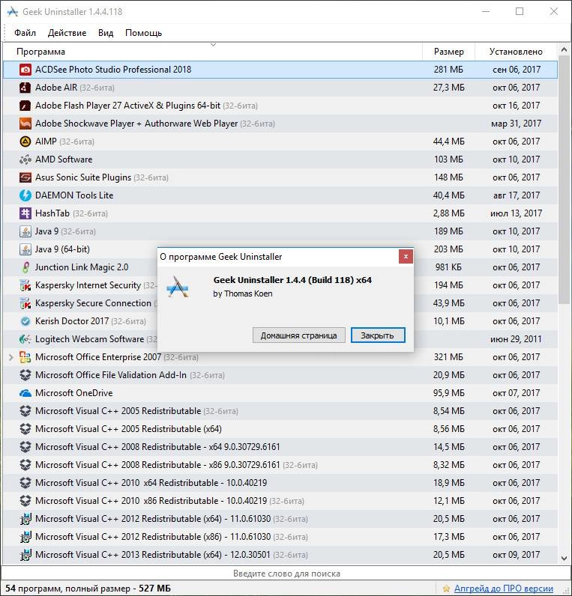This screenshot has width=572, height=596.
Task: Click the DAEMON Tools Lite icon
Action: click(25, 195)
